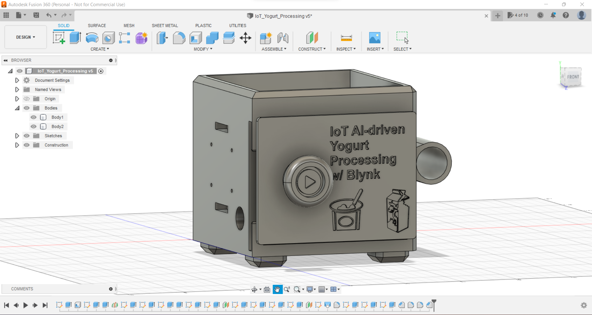
Task: Jump to the timeline end
Action: click(45, 305)
